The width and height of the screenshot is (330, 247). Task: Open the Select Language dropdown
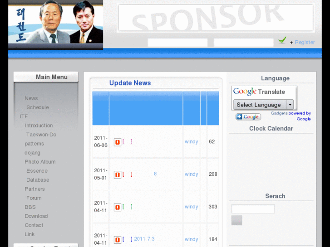(x=263, y=105)
